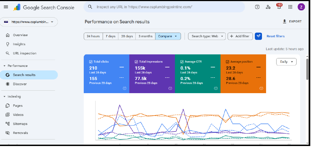Open the help question mark icon
This screenshot has height=163, width=335.
pos(257,7)
